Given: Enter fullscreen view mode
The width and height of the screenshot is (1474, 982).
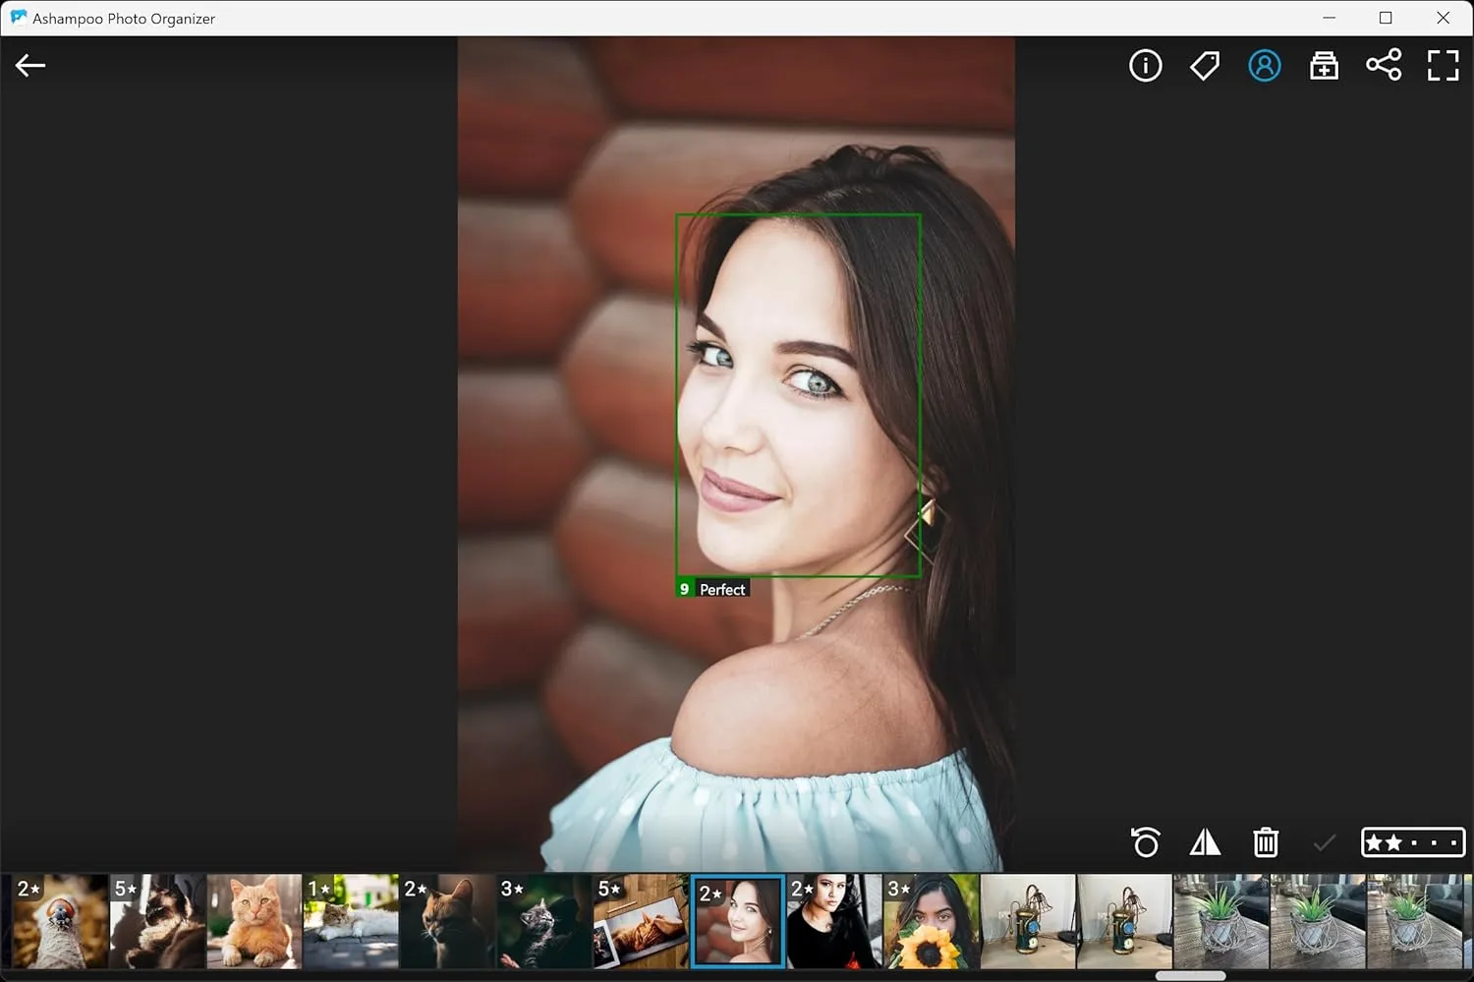Looking at the screenshot, I should pyautogui.click(x=1444, y=65).
